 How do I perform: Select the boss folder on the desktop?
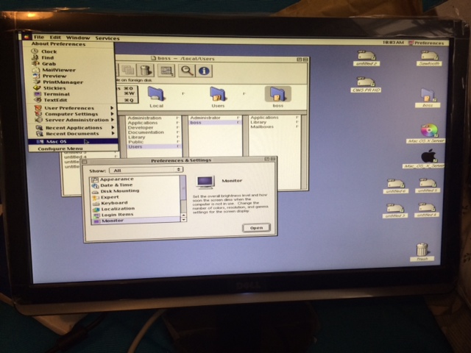click(x=428, y=98)
